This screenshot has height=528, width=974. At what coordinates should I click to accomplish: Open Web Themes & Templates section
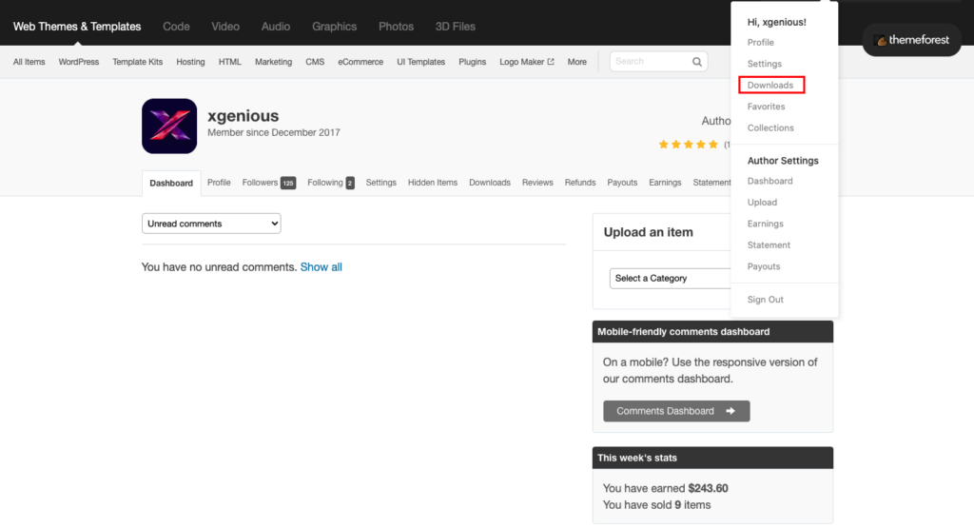pos(77,26)
